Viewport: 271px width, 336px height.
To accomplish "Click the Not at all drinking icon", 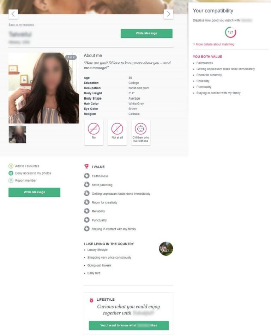I will coord(117,129).
